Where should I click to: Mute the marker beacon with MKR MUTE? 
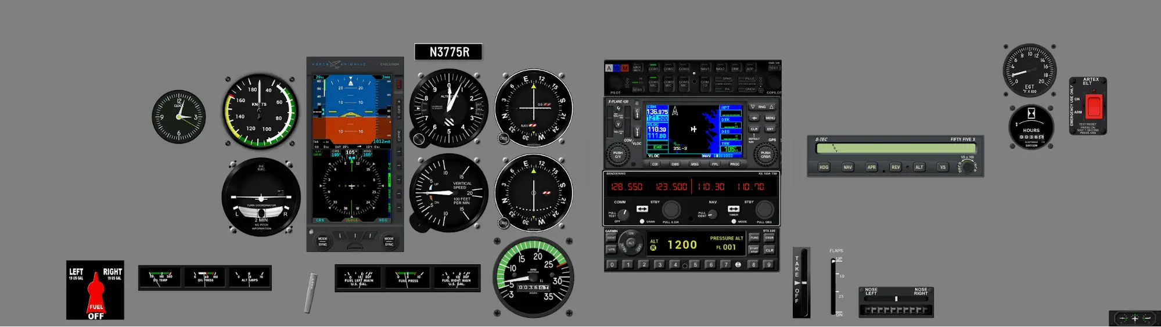[x=637, y=67]
